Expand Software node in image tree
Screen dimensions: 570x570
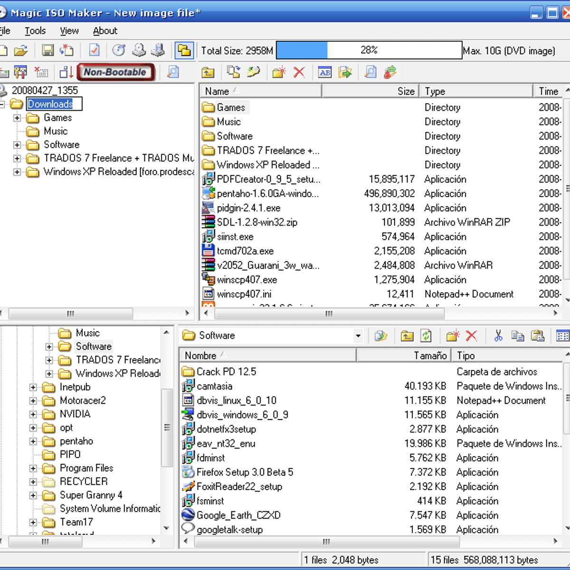click(17, 145)
